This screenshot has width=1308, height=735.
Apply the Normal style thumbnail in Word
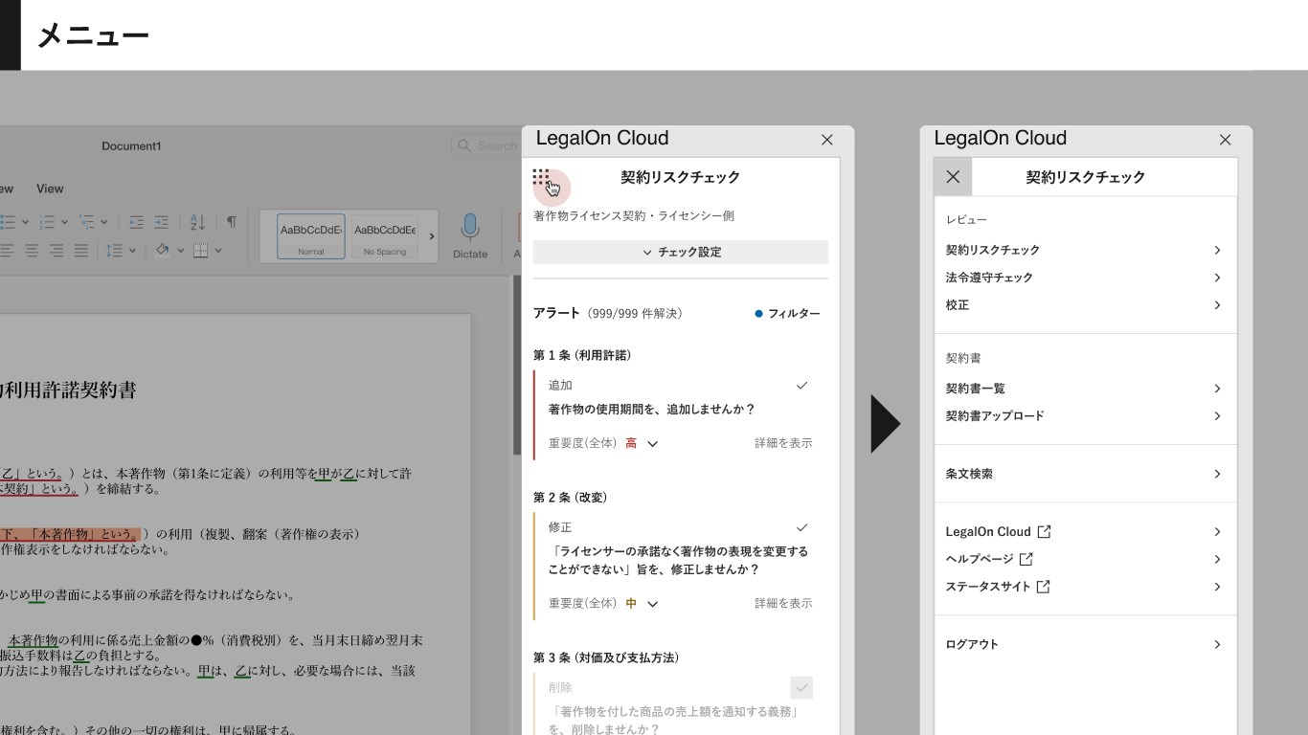(311, 236)
